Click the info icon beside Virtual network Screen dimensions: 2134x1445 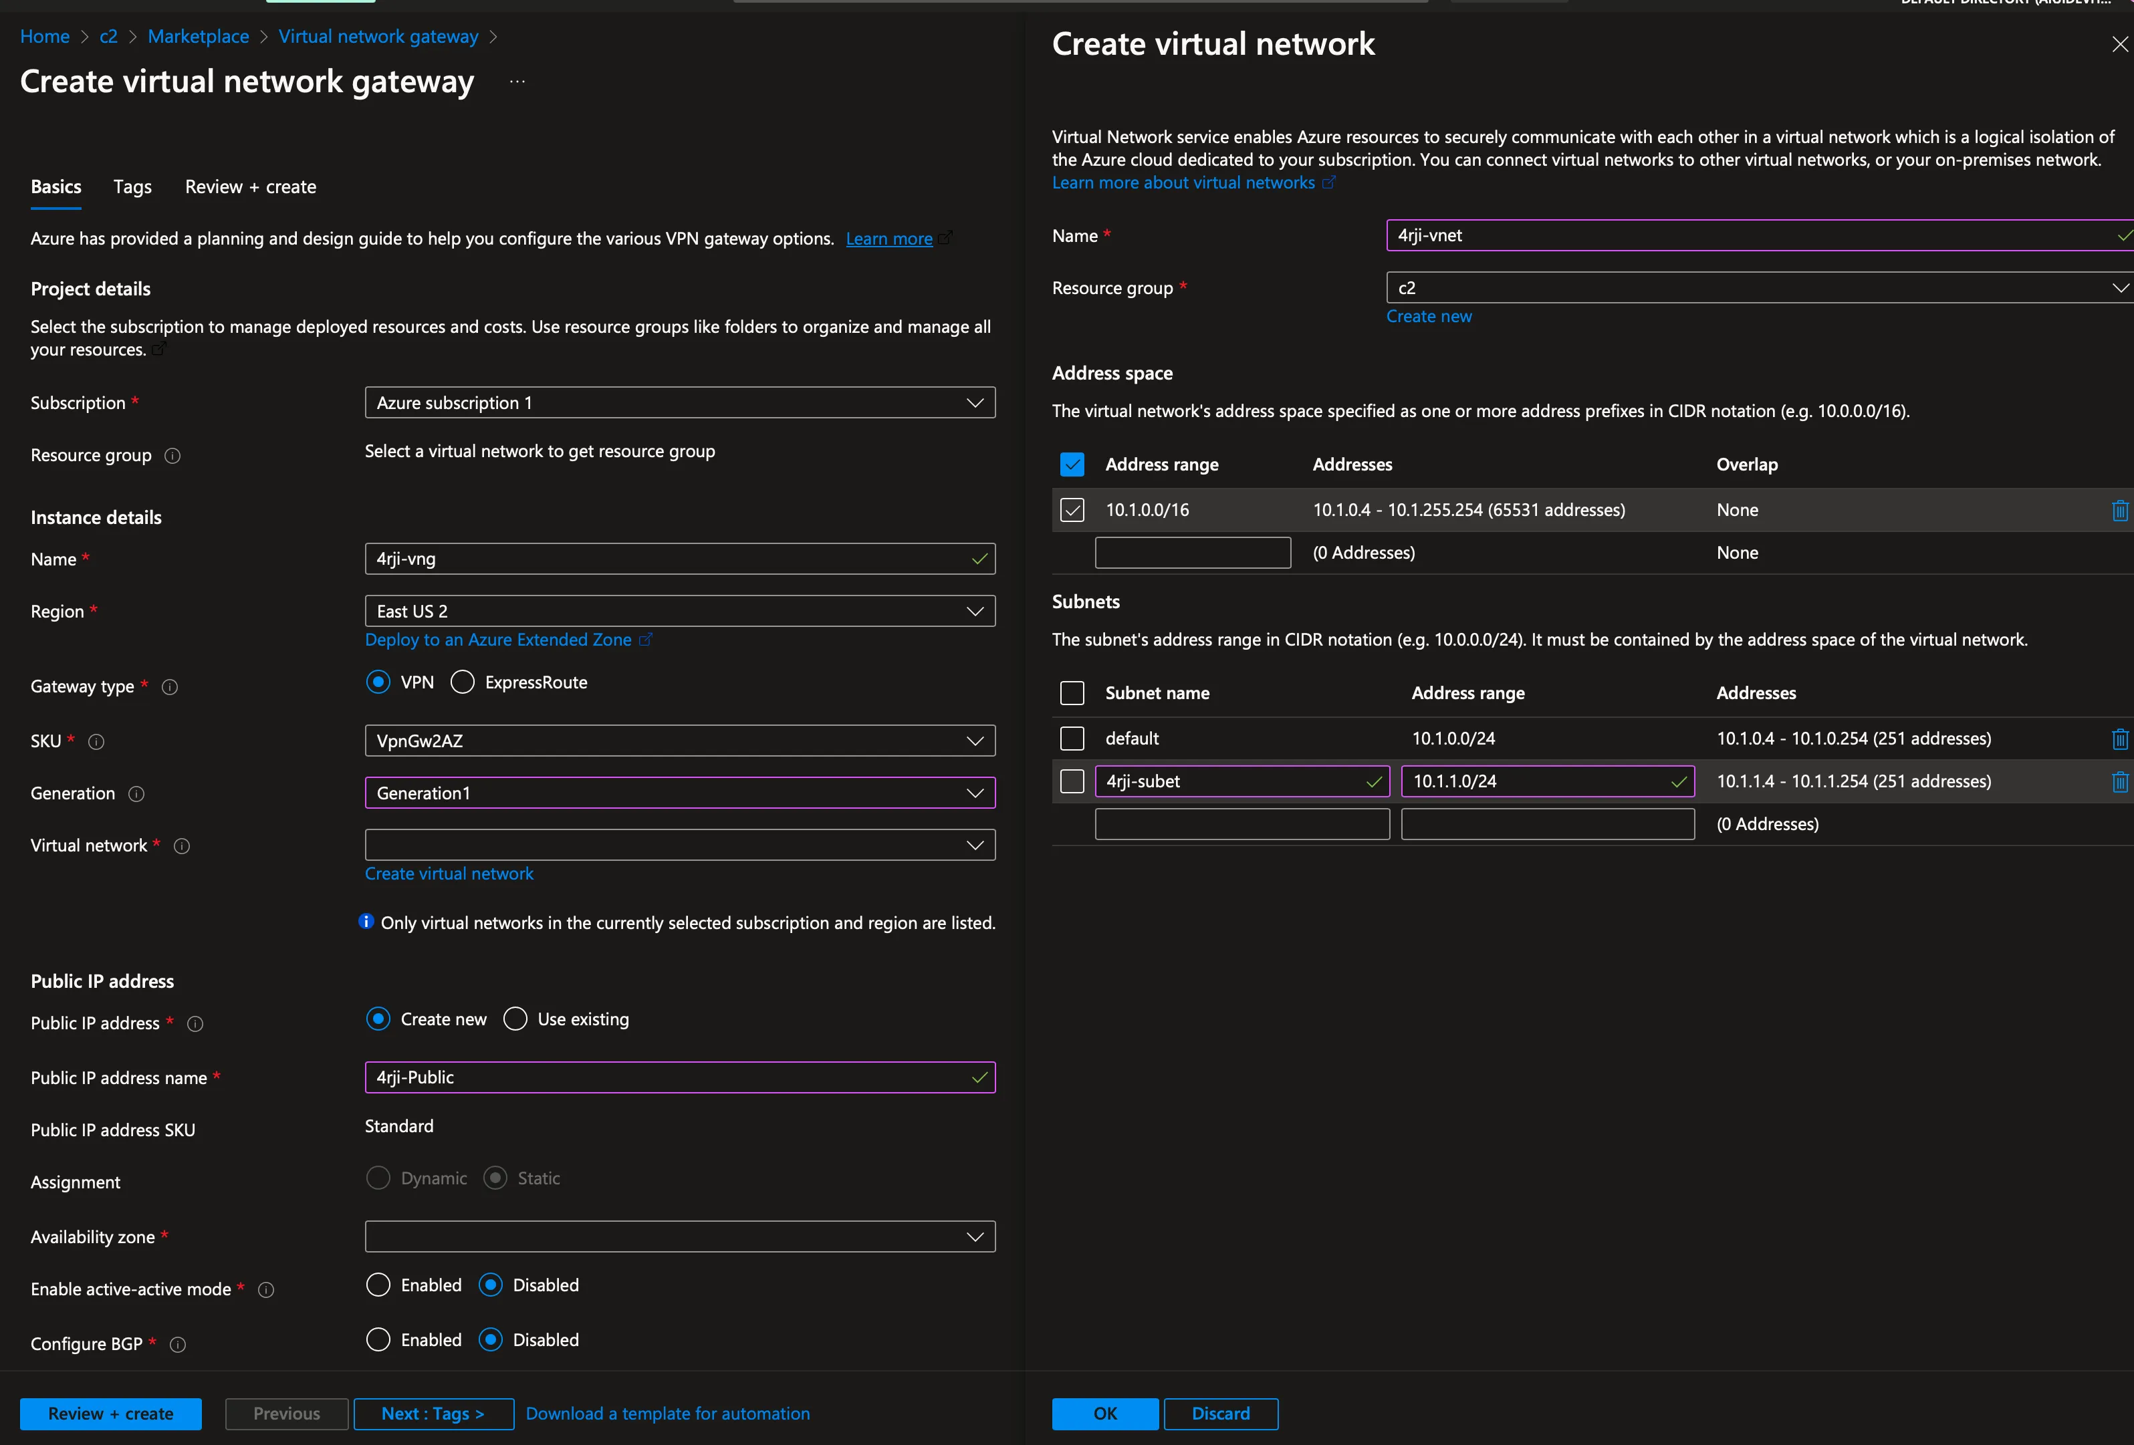coord(181,846)
